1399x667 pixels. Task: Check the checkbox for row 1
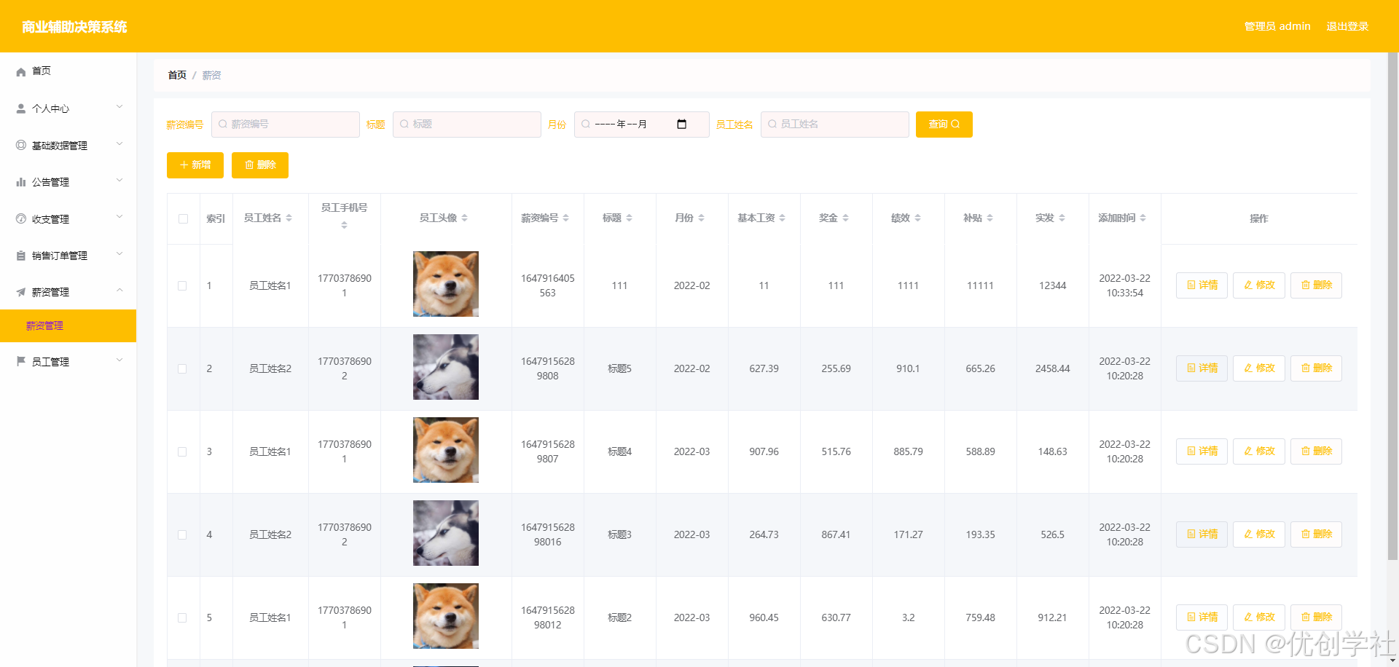pos(182,285)
